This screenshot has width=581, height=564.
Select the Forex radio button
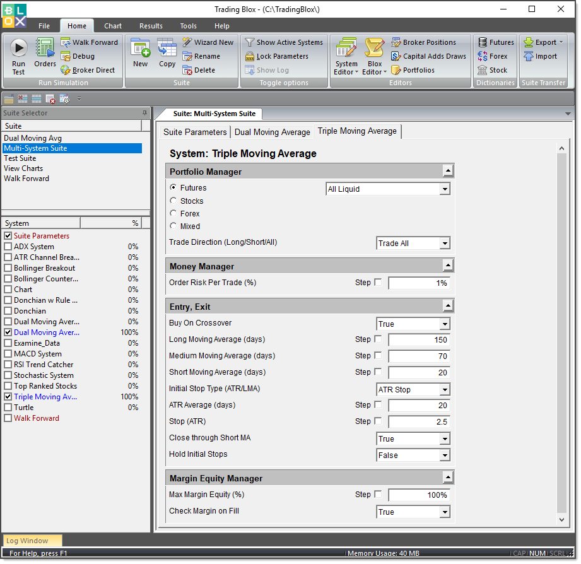[173, 213]
